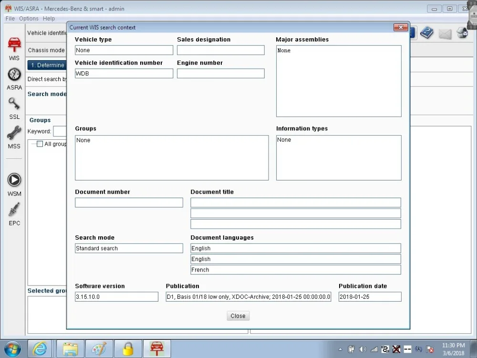Viewport: 477px width, 358px height.
Task: Open the MSS wrench module
Action: [14, 137]
